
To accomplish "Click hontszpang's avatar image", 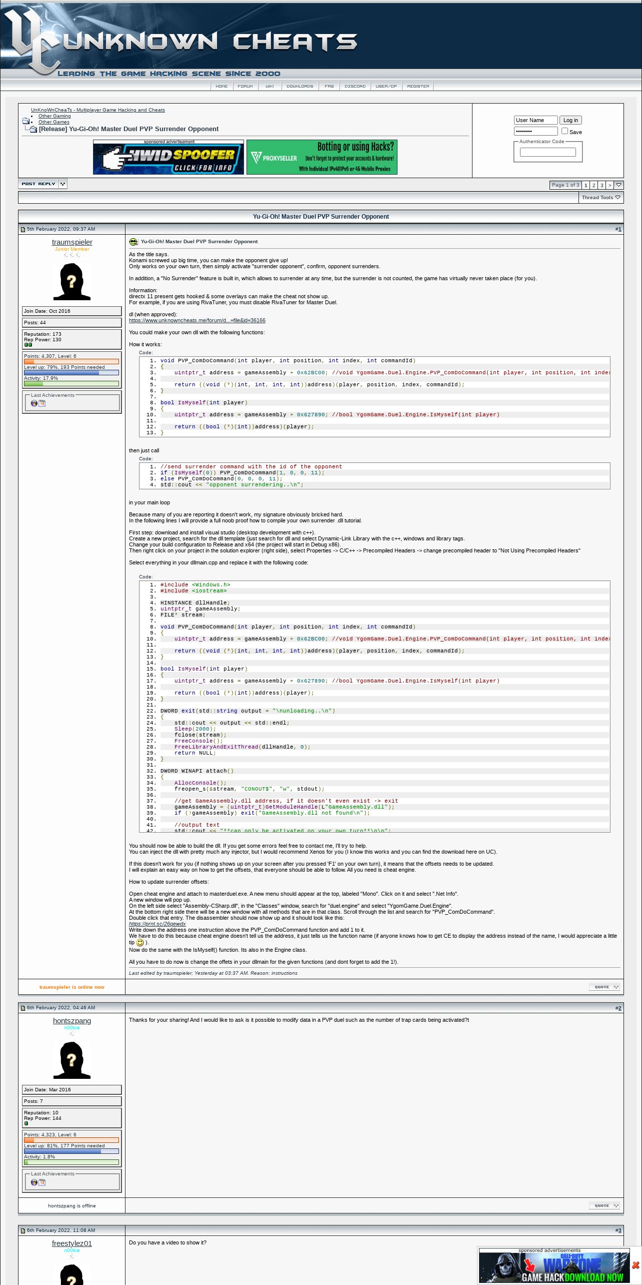I will (x=72, y=1060).
